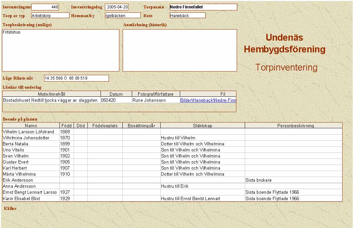Select the Släktskap cell Hustru till Erik

(x=202, y=186)
